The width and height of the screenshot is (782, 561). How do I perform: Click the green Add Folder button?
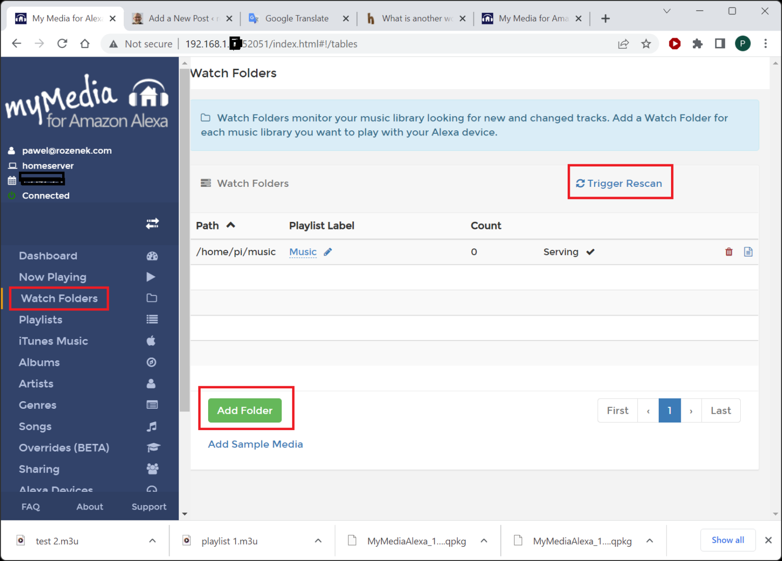[x=245, y=410]
